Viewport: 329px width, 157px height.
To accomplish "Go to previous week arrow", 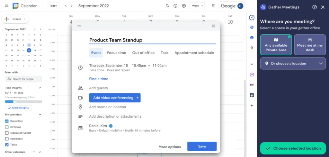I will (66, 6).
